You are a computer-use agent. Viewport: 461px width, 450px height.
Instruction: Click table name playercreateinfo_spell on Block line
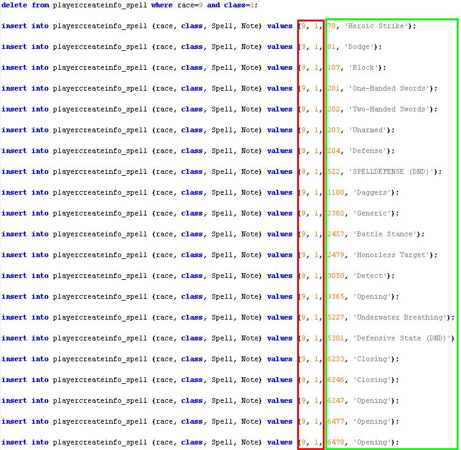[100, 68]
